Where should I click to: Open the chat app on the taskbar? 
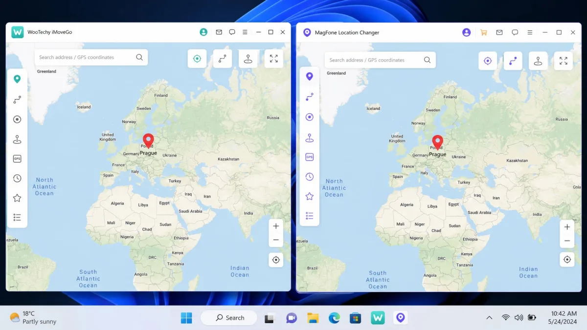pos(292,318)
